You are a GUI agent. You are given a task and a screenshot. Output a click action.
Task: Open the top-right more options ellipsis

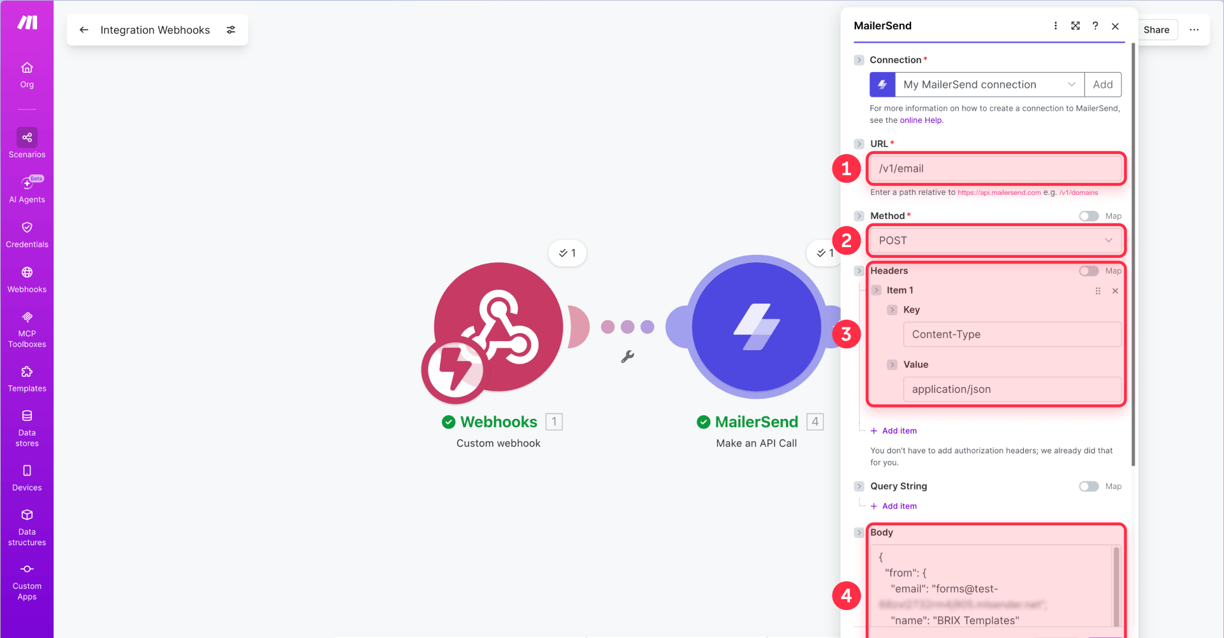[x=1194, y=30]
